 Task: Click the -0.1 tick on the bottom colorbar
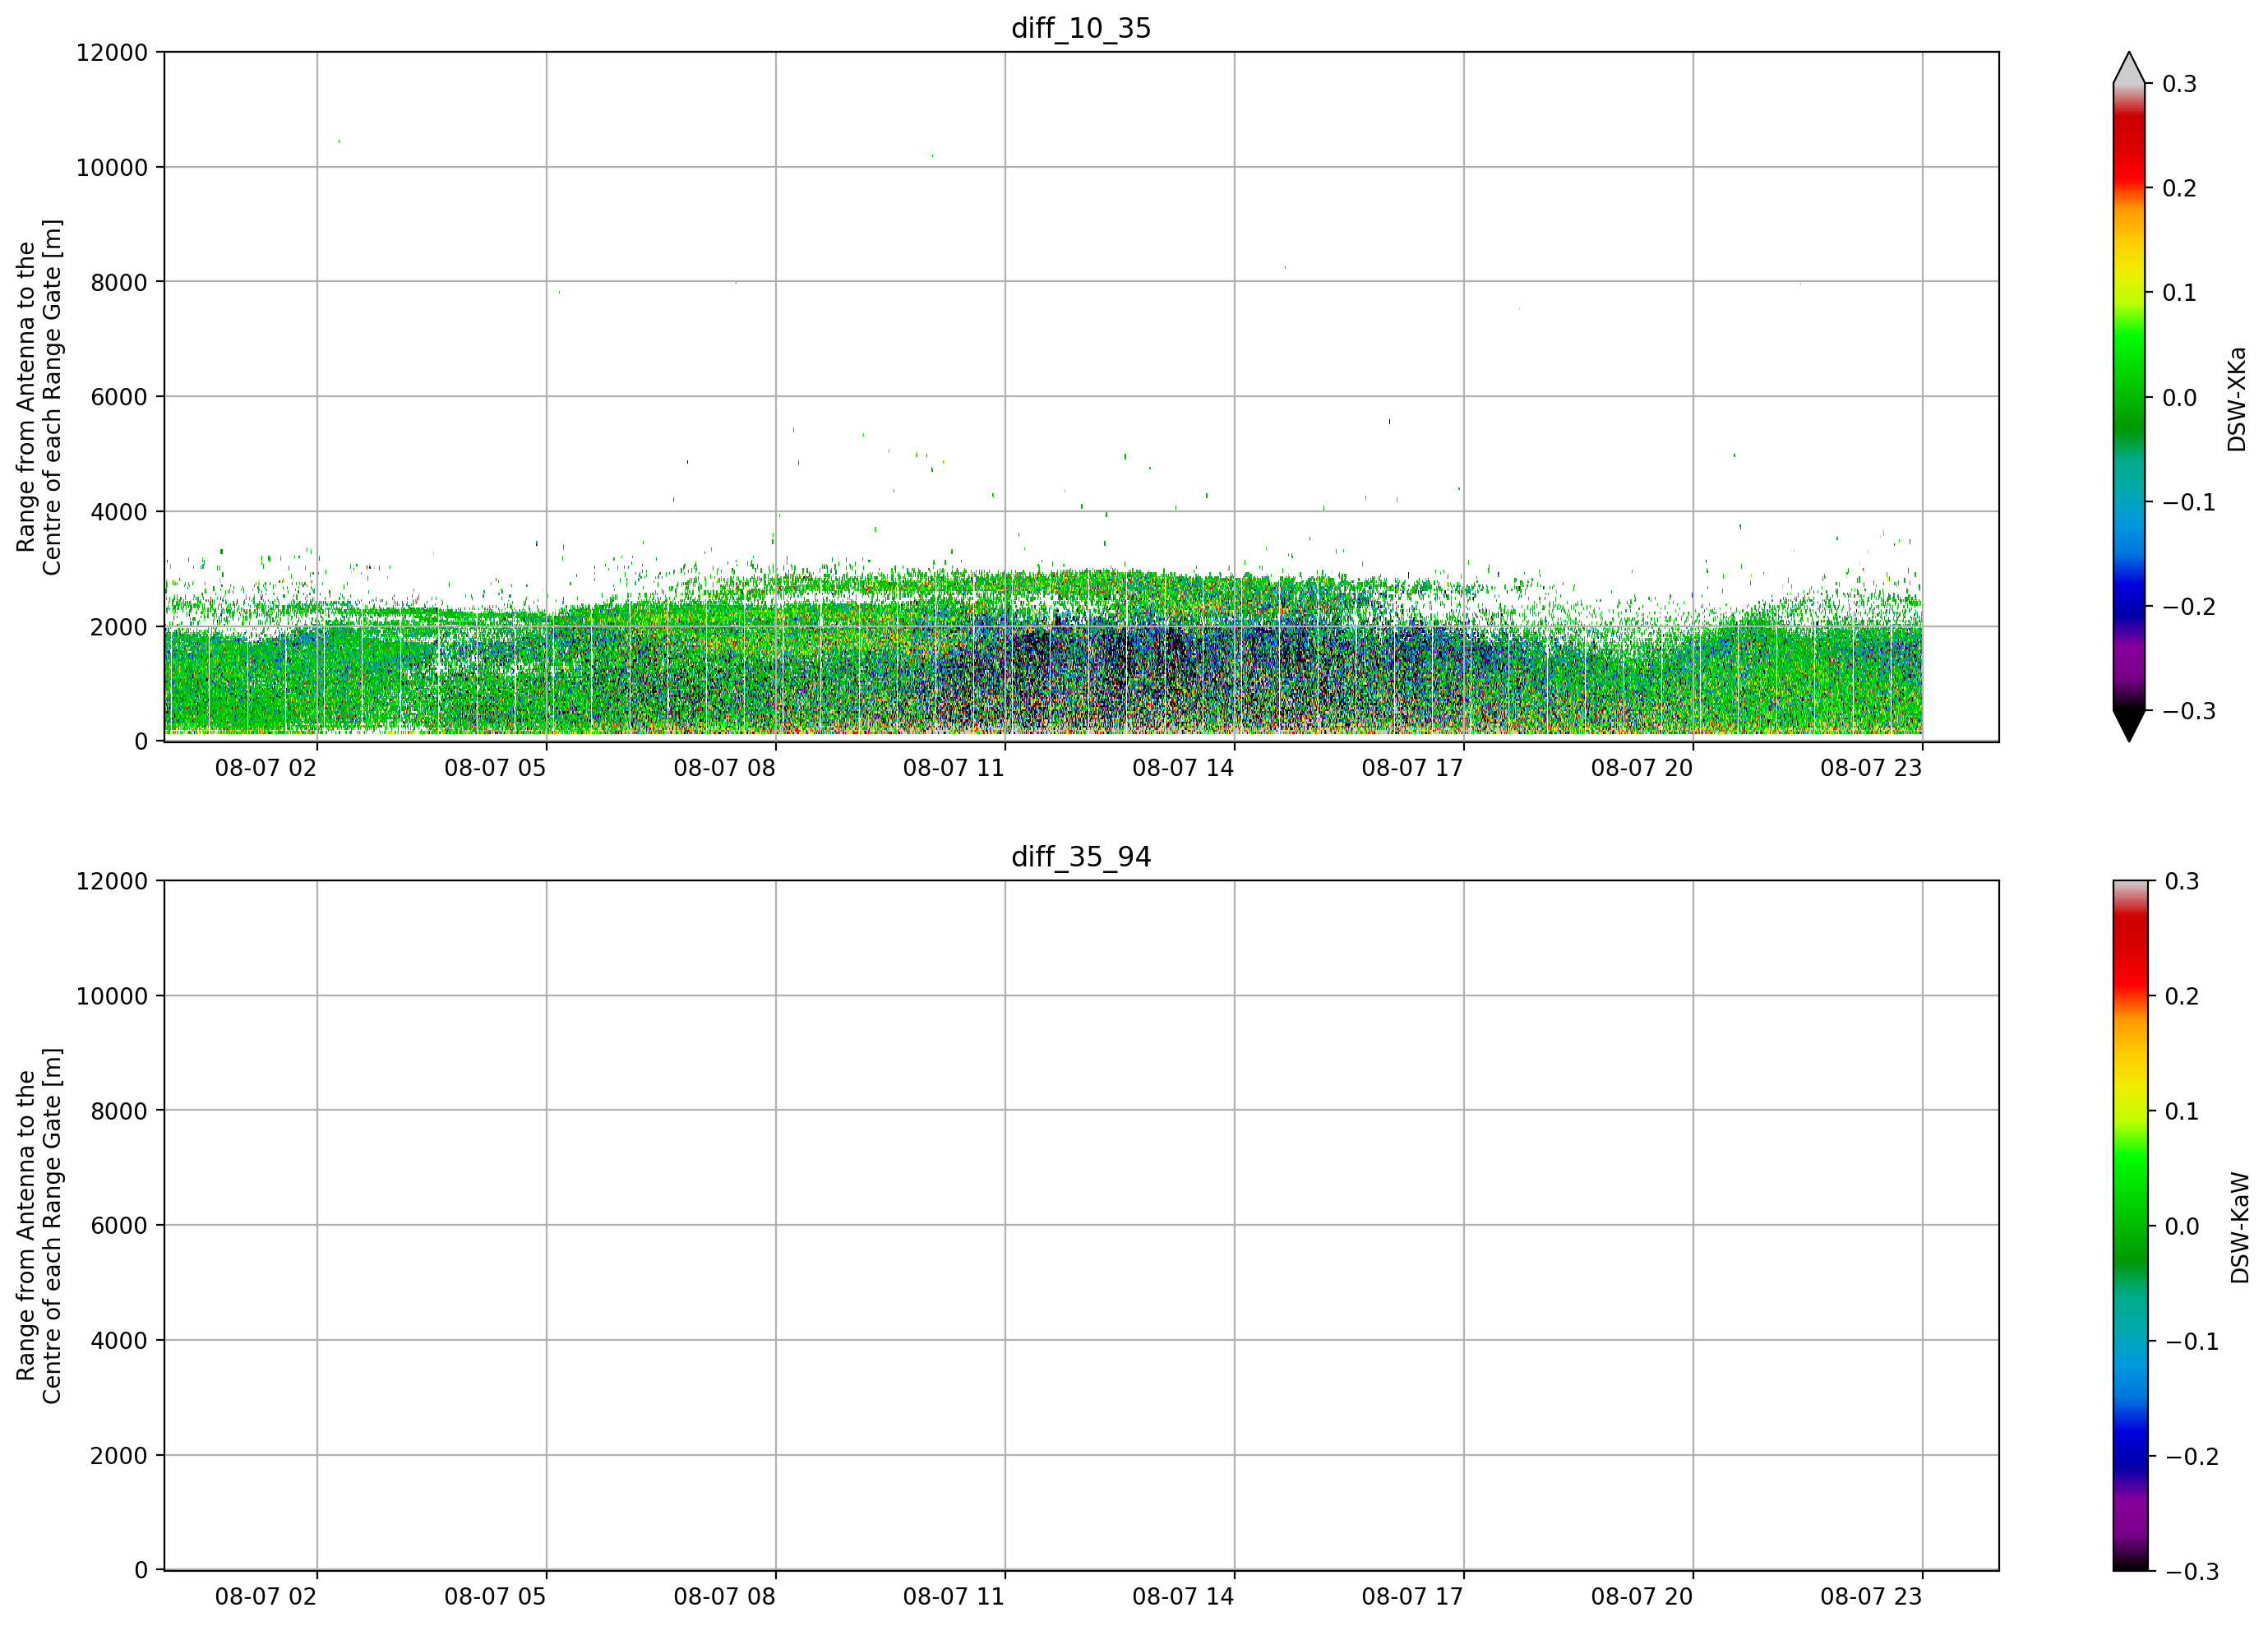(x=2190, y=1342)
